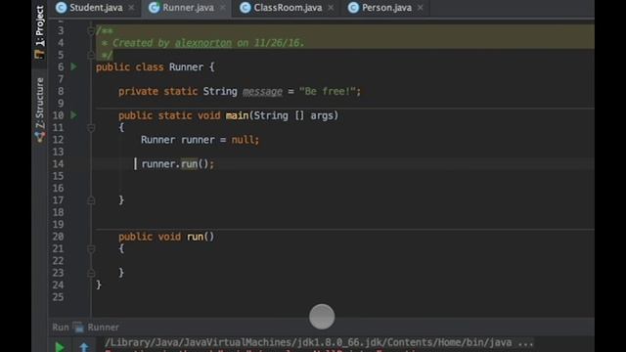This screenshot has width=626, height=352.
Task: Click the Runner.java class icon
Action: pos(155,8)
